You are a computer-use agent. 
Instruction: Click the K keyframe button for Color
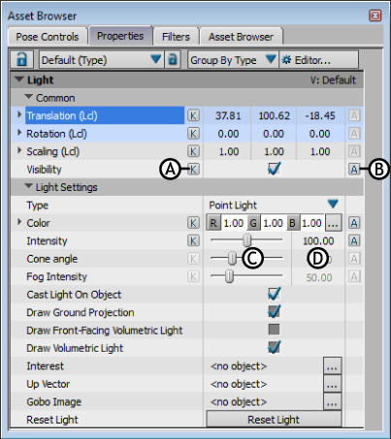pyautogui.click(x=193, y=223)
